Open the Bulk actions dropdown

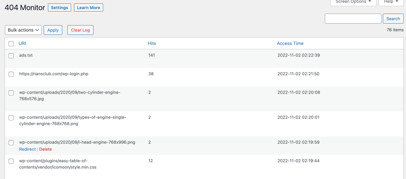pyautogui.click(x=23, y=30)
